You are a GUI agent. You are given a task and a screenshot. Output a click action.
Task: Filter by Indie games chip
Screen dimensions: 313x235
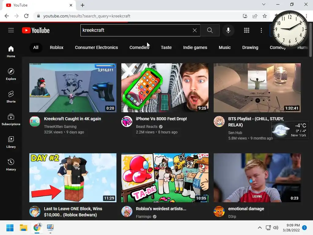pos(195,47)
